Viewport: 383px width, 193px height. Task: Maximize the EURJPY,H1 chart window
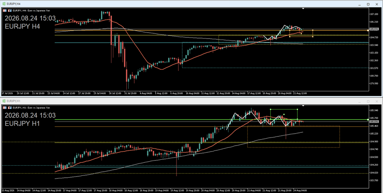point(368,101)
